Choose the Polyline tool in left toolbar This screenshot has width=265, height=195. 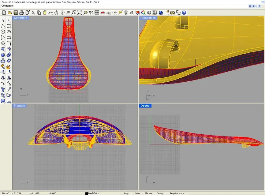3,26
